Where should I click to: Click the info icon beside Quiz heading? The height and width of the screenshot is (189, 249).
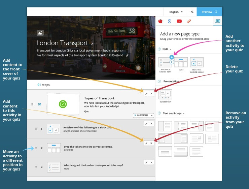pyautogui.click(x=159, y=49)
